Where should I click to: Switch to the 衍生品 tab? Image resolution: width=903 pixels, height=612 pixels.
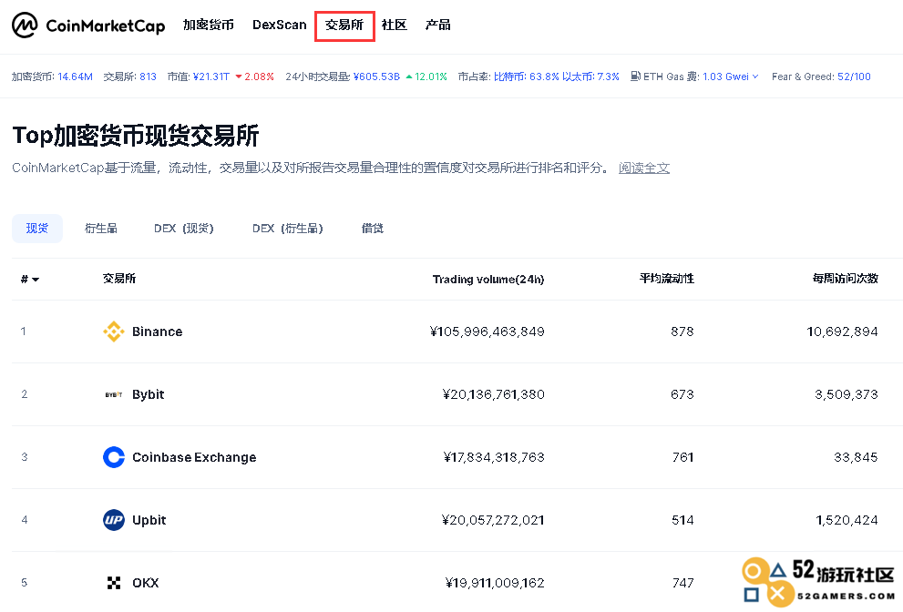point(101,228)
